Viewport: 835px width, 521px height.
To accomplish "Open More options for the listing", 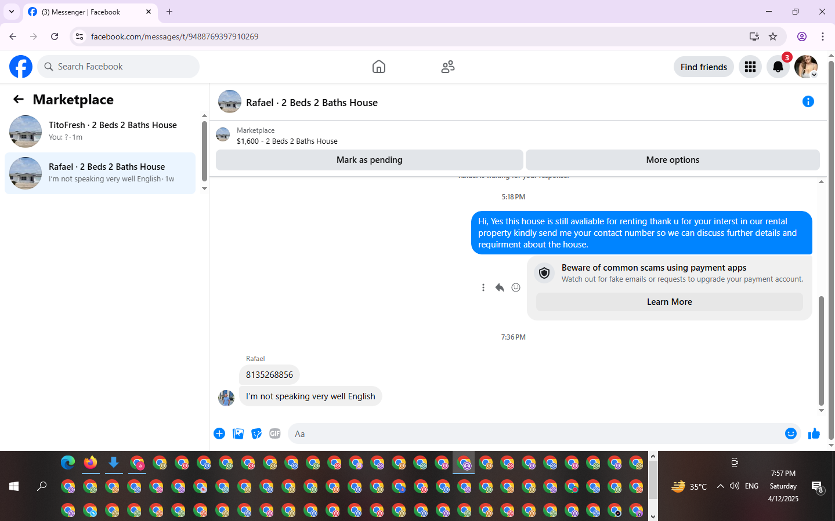I will [x=673, y=160].
